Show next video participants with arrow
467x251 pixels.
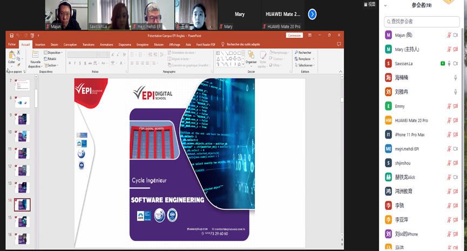(x=312, y=15)
